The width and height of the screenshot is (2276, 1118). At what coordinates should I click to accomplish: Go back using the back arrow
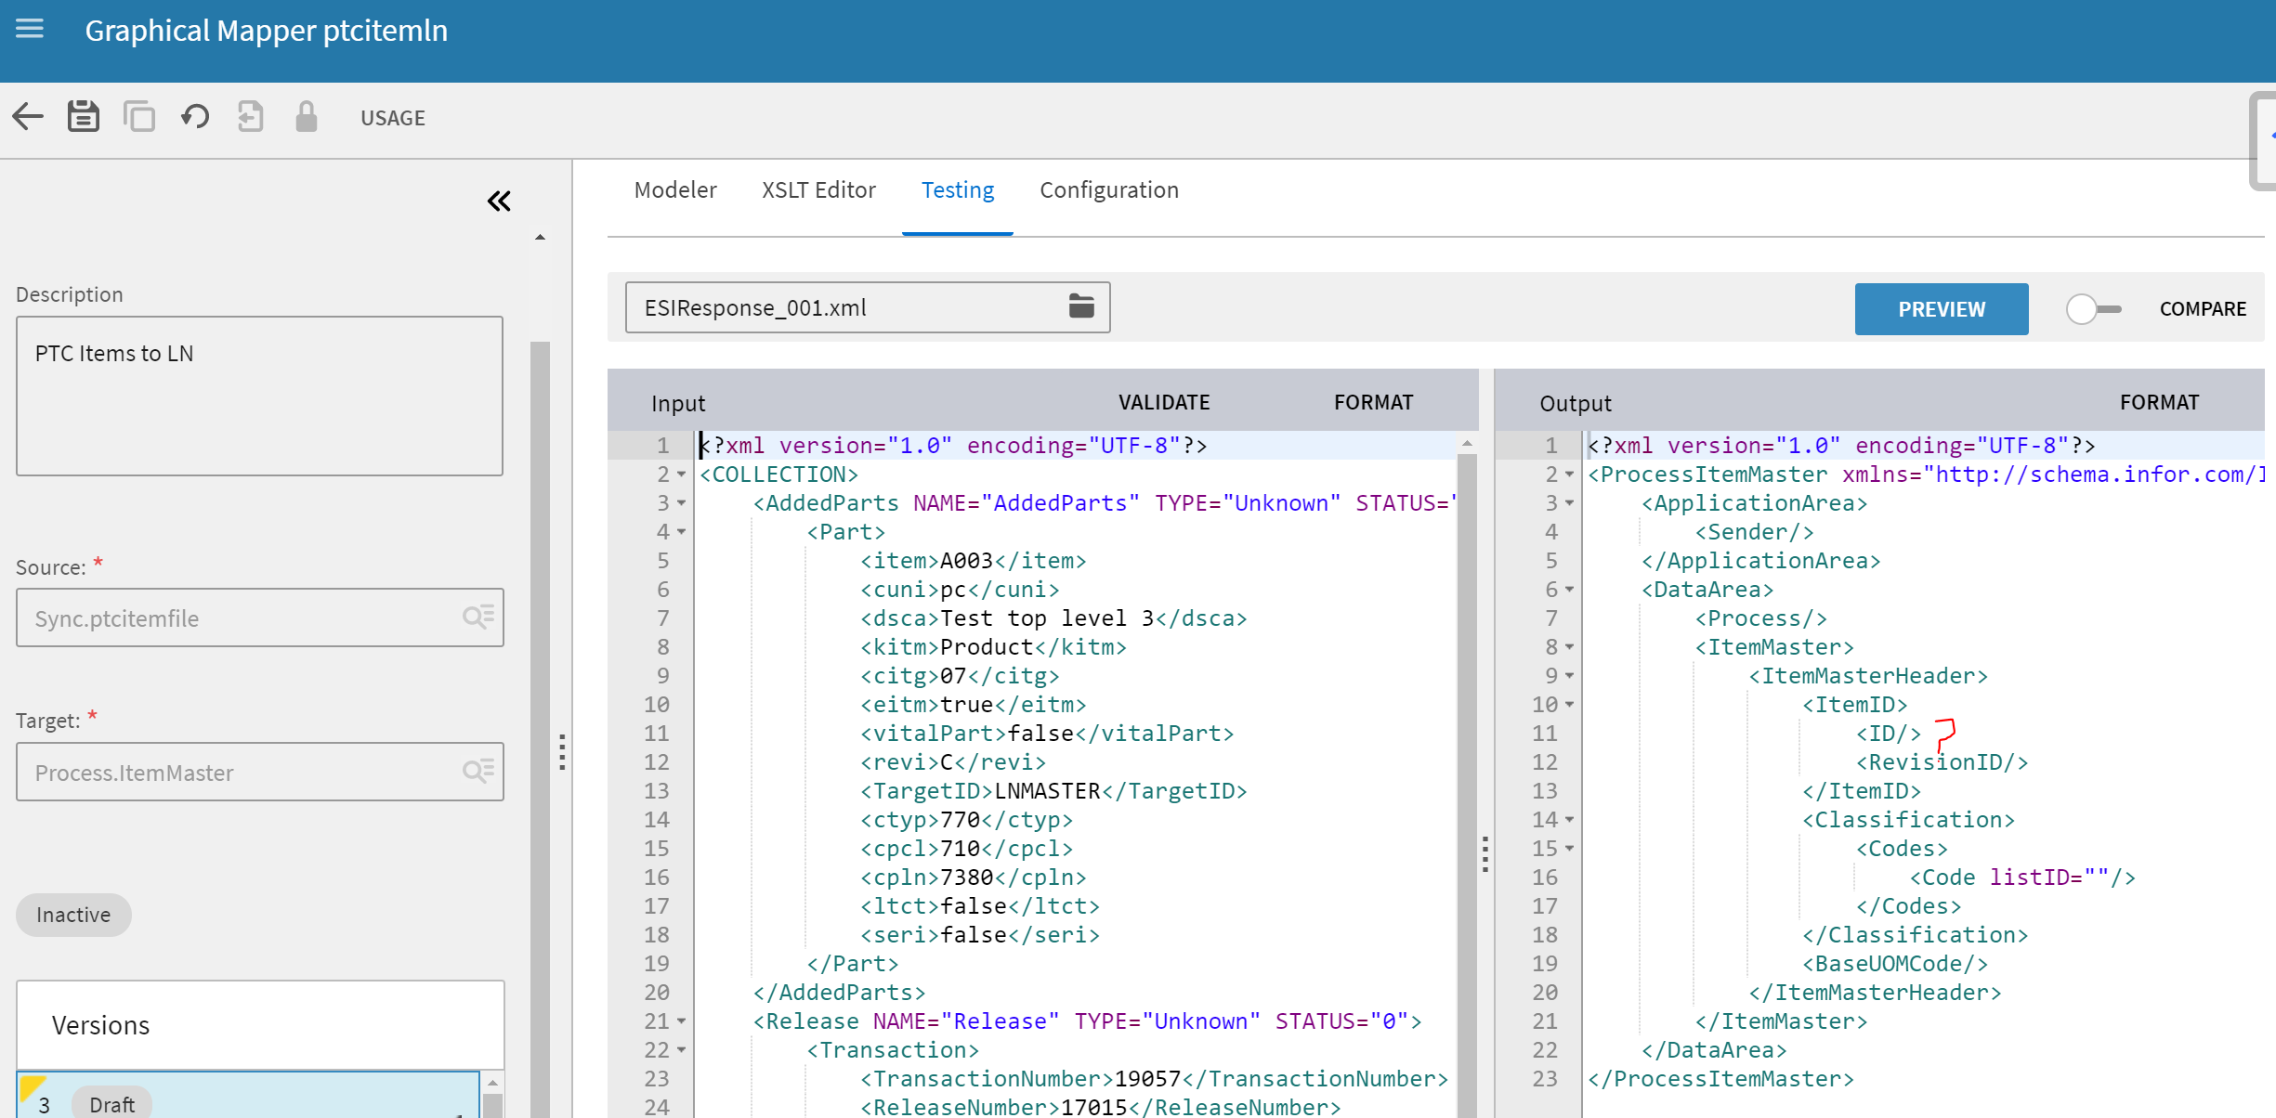(28, 117)
